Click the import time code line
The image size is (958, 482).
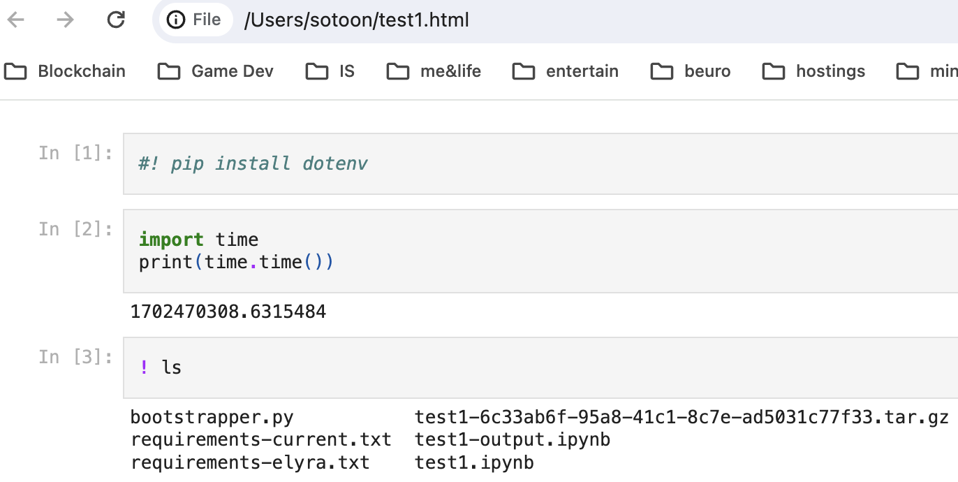click(199, 240)
